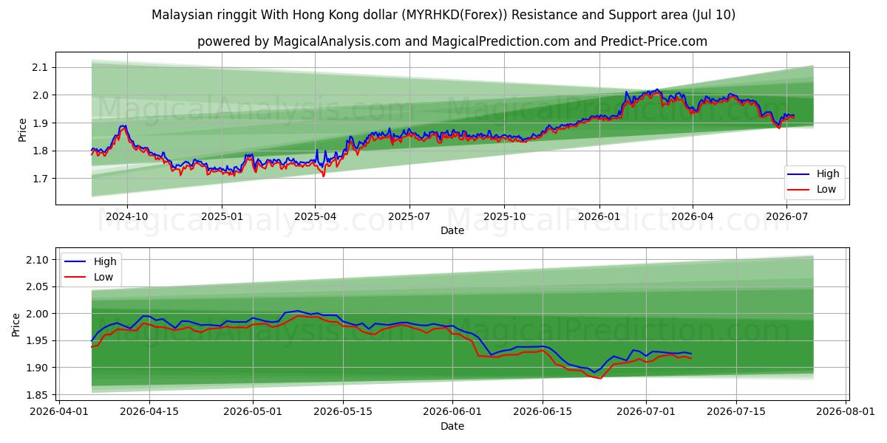
Task: Click the '2026-04-15' date label in bottom chart
Action: click(149, 411)
